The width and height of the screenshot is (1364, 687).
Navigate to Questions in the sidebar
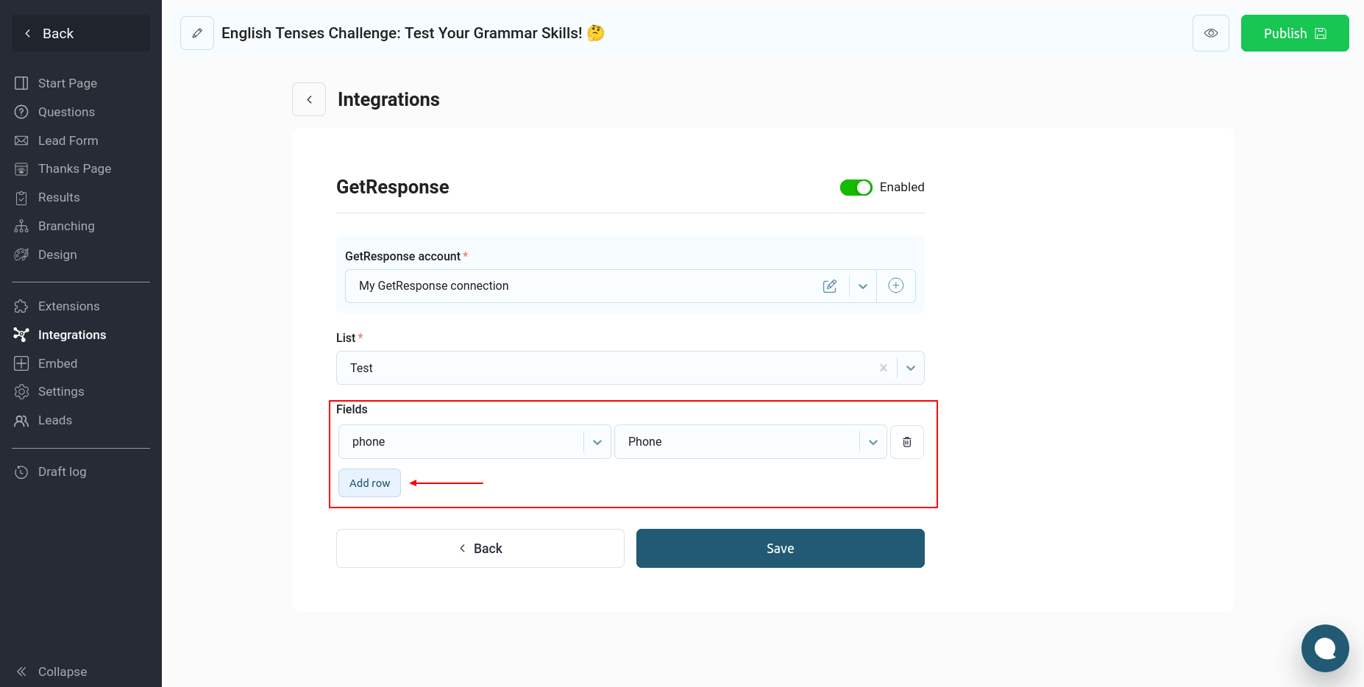(66, 112)
